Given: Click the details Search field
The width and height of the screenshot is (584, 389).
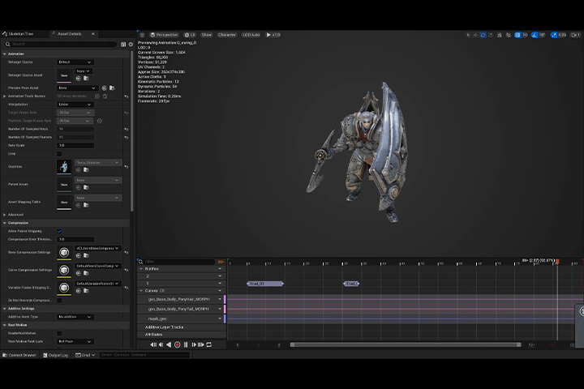Looking at the screenshot, I should 61,44.
